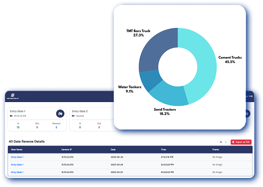Click the camera icon beside Inactive in Entry Gate 2
This screenshot has height=187, width=263.
[73, 116]
